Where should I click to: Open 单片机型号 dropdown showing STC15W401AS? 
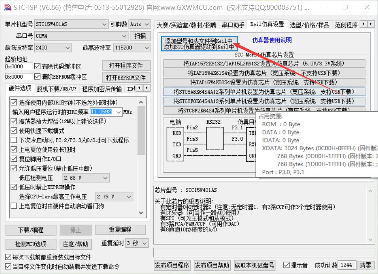click(x=71, y=24)
